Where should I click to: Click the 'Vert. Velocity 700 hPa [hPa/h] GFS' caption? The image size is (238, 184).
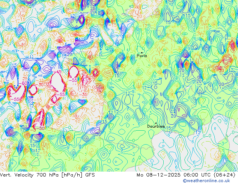(x=47, y=175)
